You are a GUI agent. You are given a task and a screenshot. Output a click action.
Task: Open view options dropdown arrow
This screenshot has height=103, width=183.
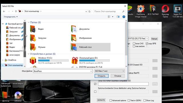113,17
